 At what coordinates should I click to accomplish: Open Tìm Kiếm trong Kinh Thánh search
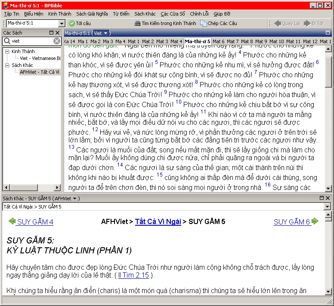[x=165, y=23]
